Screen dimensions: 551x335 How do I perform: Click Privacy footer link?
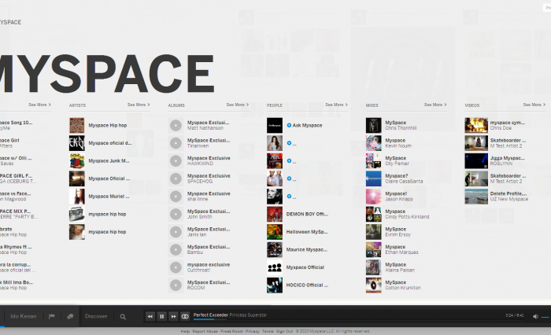pos(253,331)
